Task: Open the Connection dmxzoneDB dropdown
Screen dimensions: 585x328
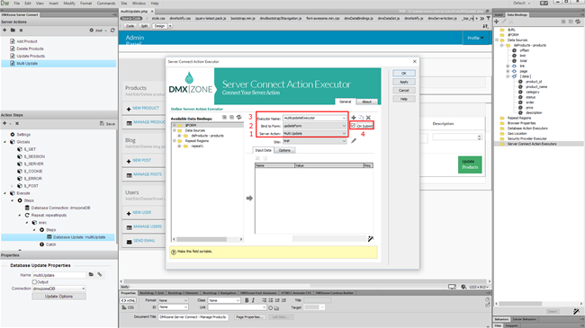Action: tap(58, 288)
